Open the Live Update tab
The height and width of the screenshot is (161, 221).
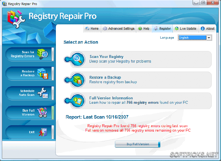pyautogui.click(x=186, y=28)
